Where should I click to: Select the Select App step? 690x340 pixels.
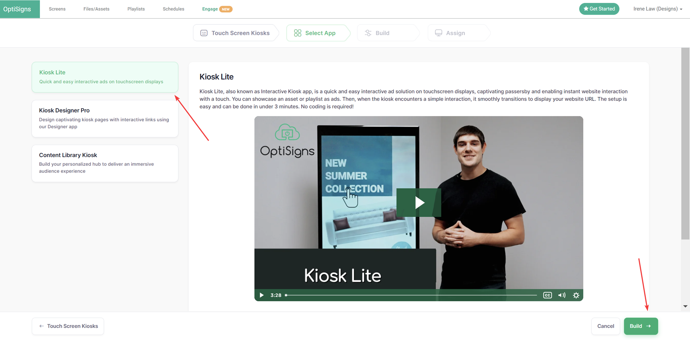point(318,33)
